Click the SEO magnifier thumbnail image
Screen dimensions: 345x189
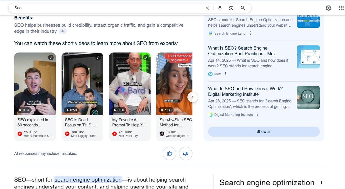point(308,97)
